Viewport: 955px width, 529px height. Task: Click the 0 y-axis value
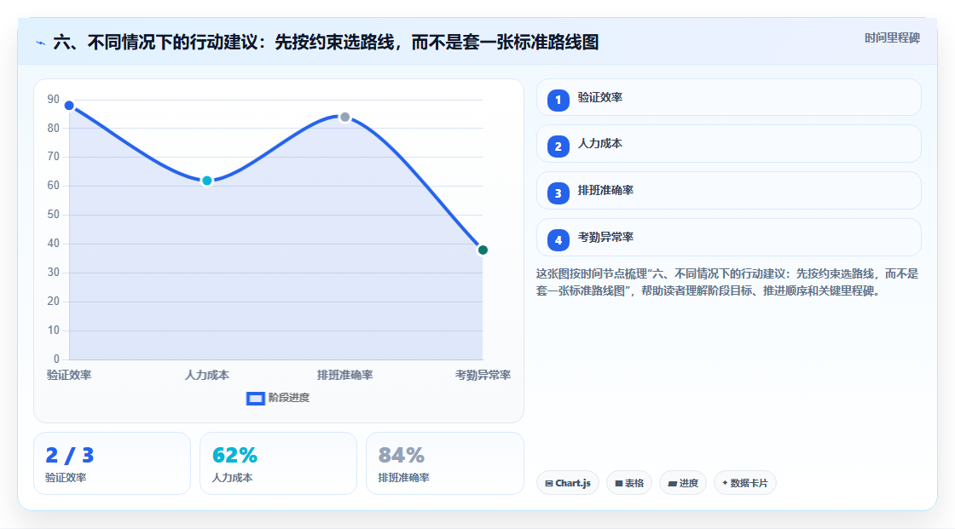[x=56, y=359]
